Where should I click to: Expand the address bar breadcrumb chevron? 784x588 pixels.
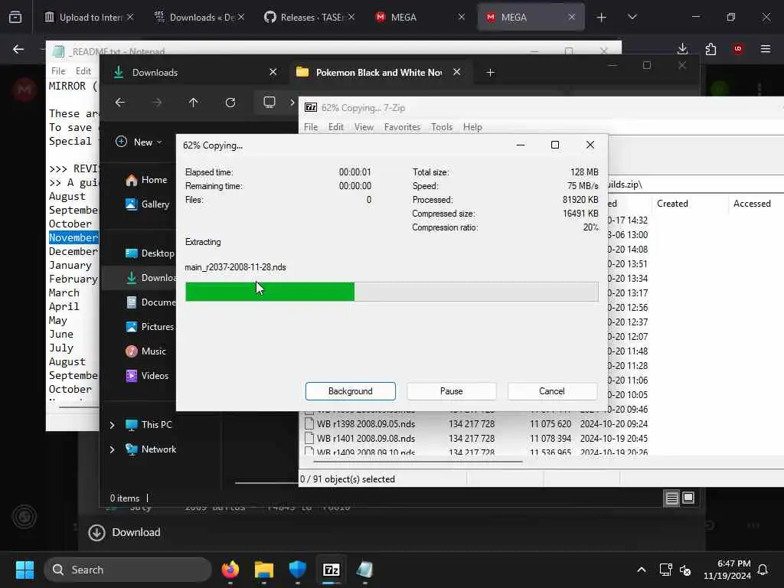292,103
